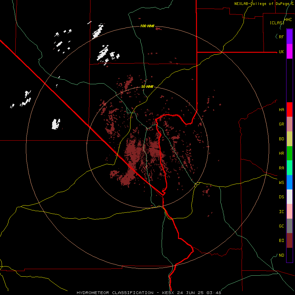
Task: Click the 'KESX' radar site identifier
Action: point(168,293)
